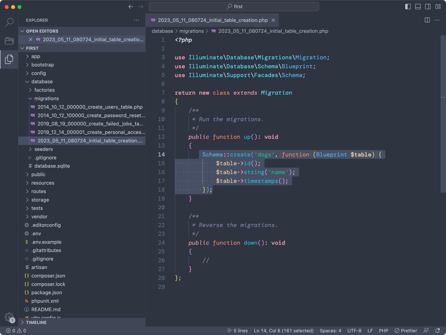The image size is (446, 335).
Task: Toggle the bottom panel visibility
Action: (x=418, y=6)
